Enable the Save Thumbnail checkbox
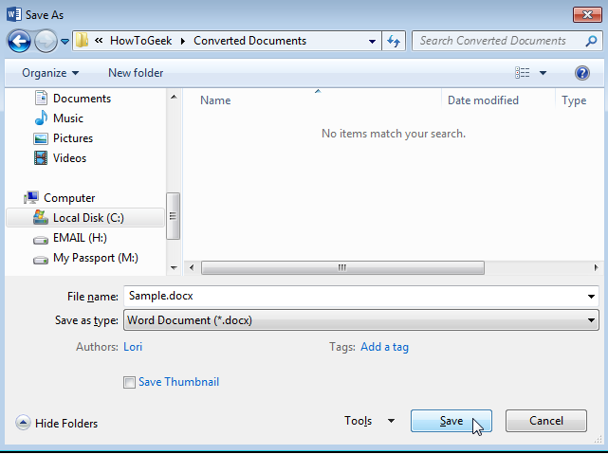The width and height of the screenshot is (608, 454). tap(129, 382)
